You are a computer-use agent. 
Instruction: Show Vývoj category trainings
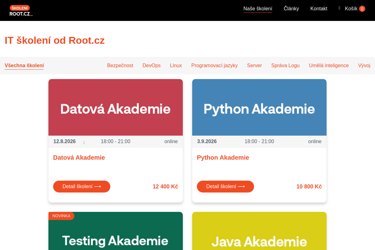[x=364, y=66]
